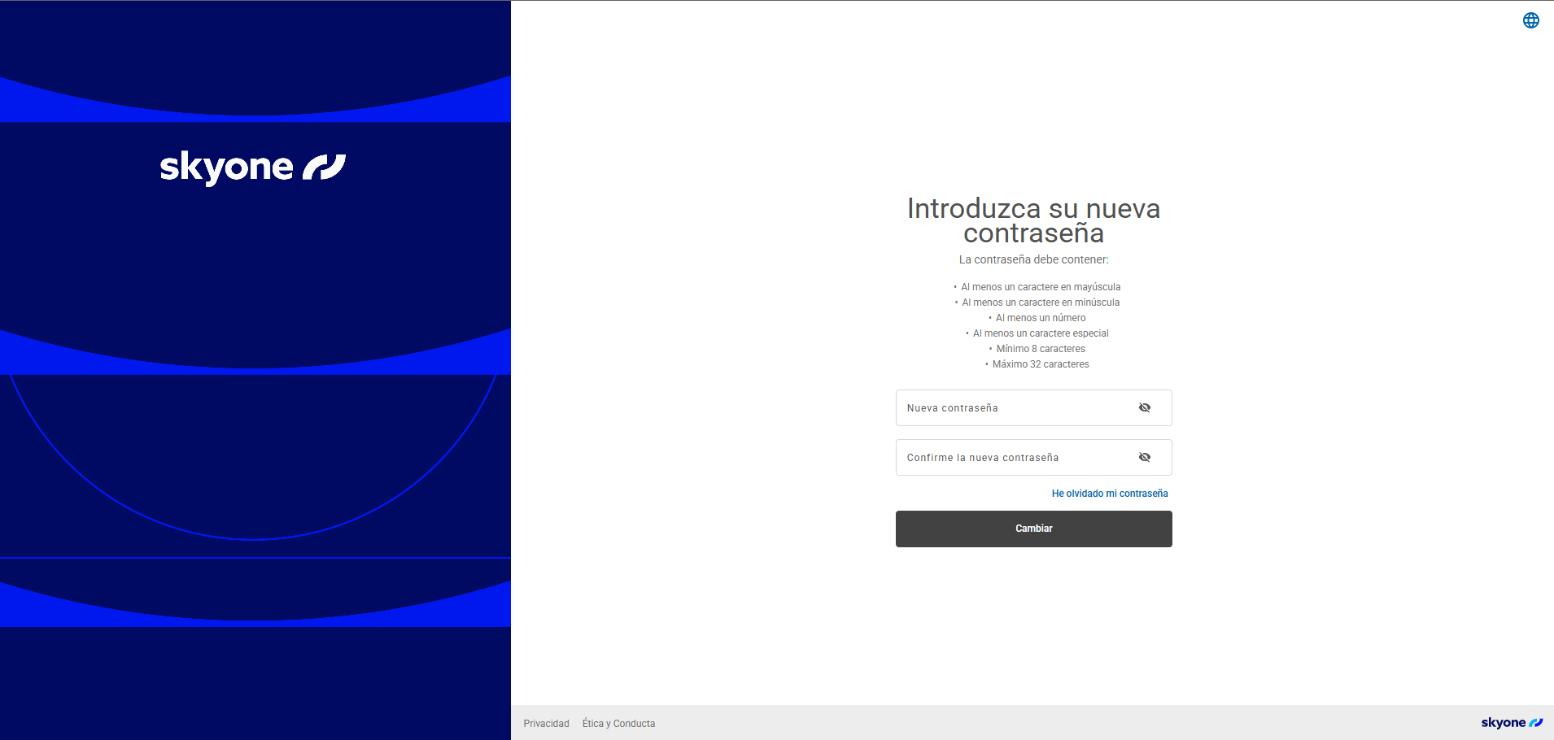Click the caractere especial requirement
Screen dimensions: 1554x740
[1040, 333]
